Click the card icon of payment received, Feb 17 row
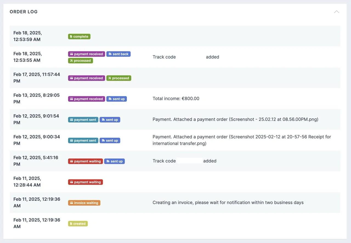351x243 pixels. tap(72, 78)
